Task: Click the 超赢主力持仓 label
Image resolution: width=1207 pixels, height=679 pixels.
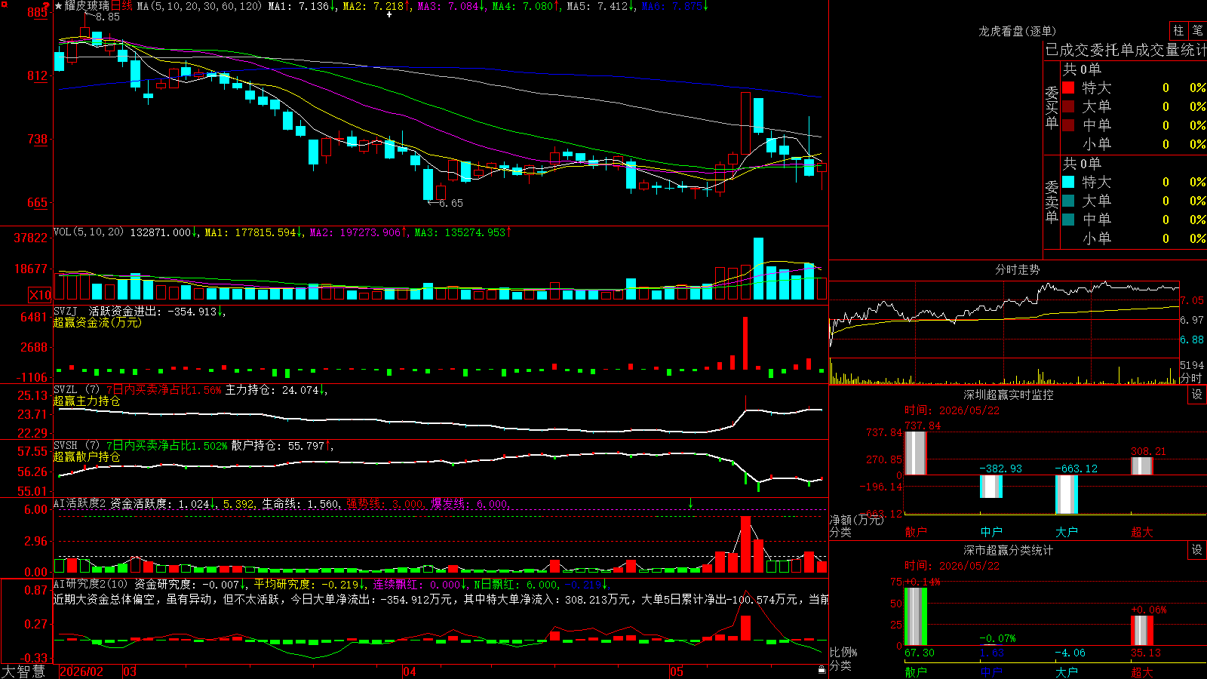Action: tap(87, 401)
